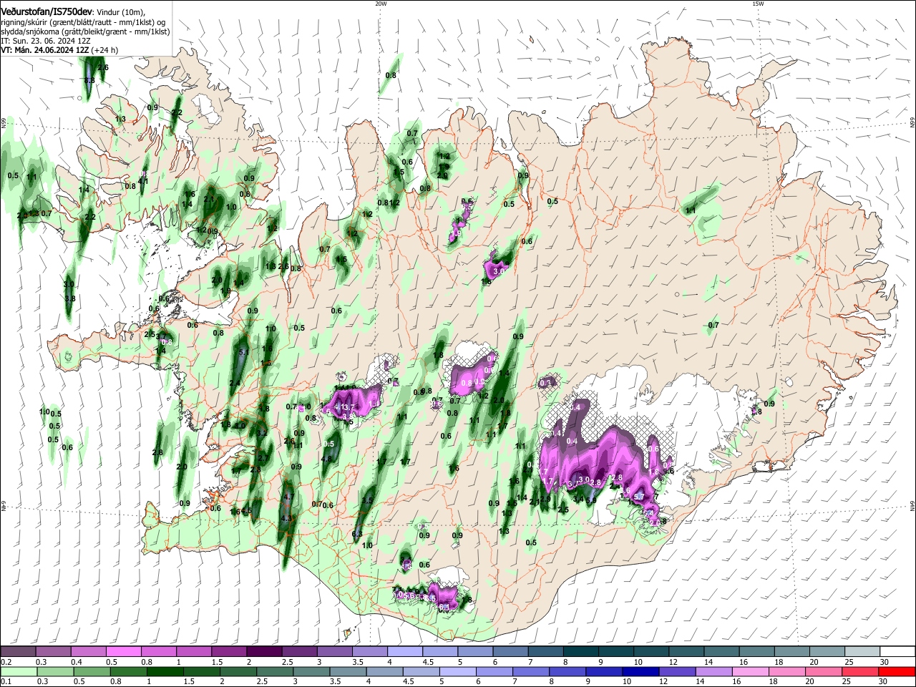
Task: Select the bright pink swatch above upper-row label 0.5
Action: pyautogui.click(x=123, y=651)
